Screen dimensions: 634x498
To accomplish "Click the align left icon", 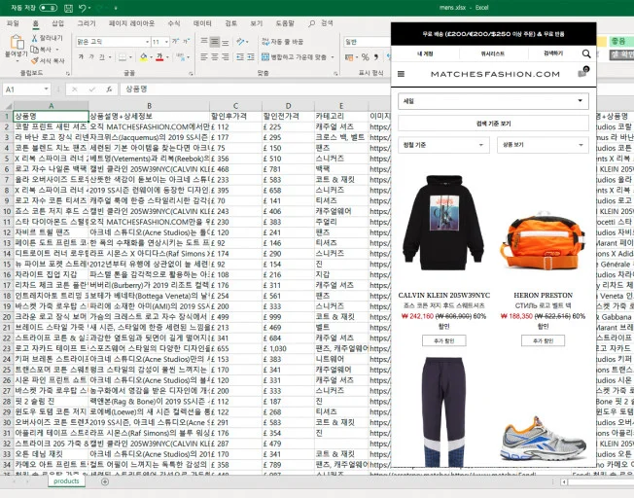I will 204,57.
